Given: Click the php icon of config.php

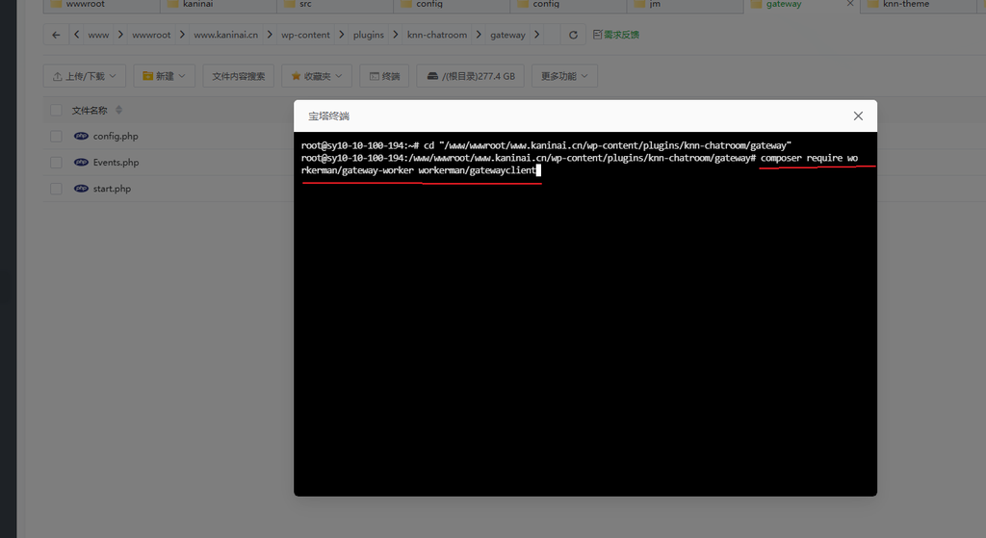Looking at the screenshot, I should 81,136.
